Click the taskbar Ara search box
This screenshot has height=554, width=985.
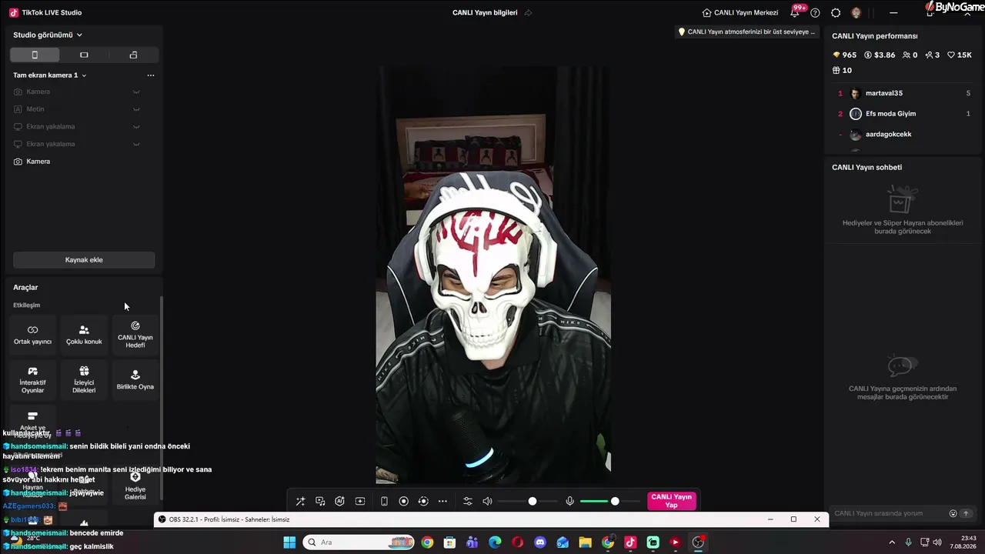point(359,542)
